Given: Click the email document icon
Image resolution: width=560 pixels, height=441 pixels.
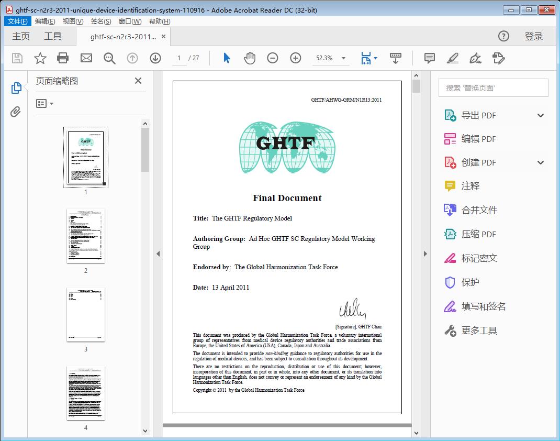Looking at the screenshot, I should tap(86, 58).
